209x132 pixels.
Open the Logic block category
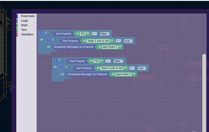[25, 20]
